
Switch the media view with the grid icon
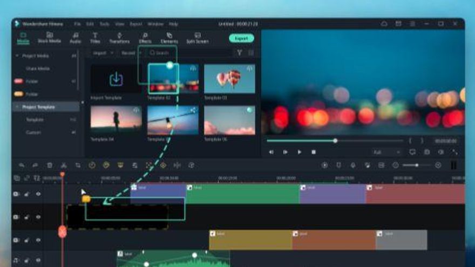click(251, 53)
